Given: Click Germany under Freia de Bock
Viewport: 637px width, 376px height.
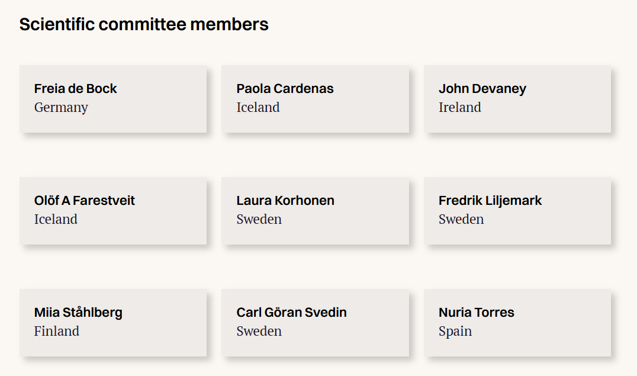Looking at the screenshot, I should pos(61,108).
